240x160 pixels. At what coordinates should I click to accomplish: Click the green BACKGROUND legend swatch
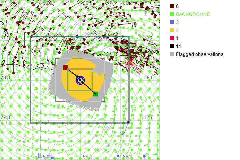click(172, 14)
